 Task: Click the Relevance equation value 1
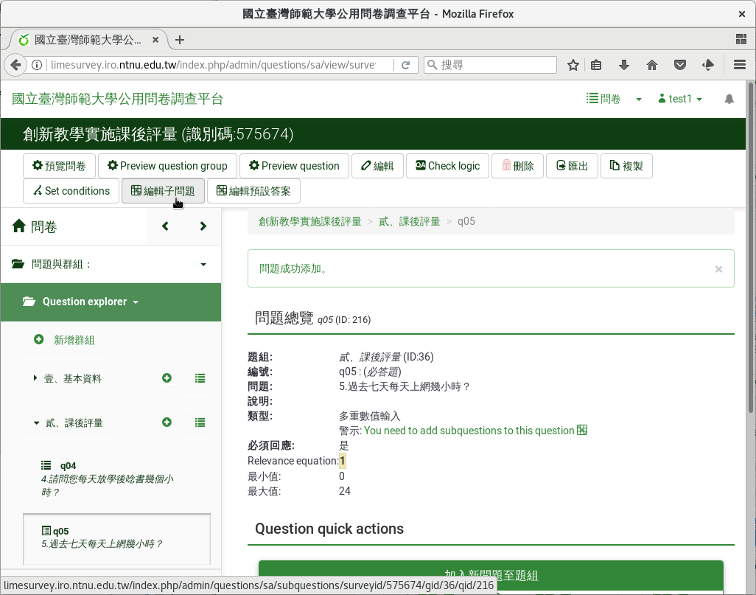coord(343,461)
